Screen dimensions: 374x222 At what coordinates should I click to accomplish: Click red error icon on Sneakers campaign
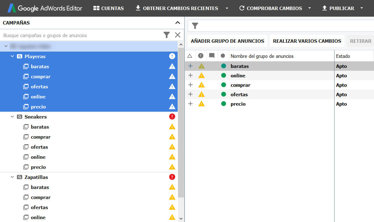click(x=172, y=116)
